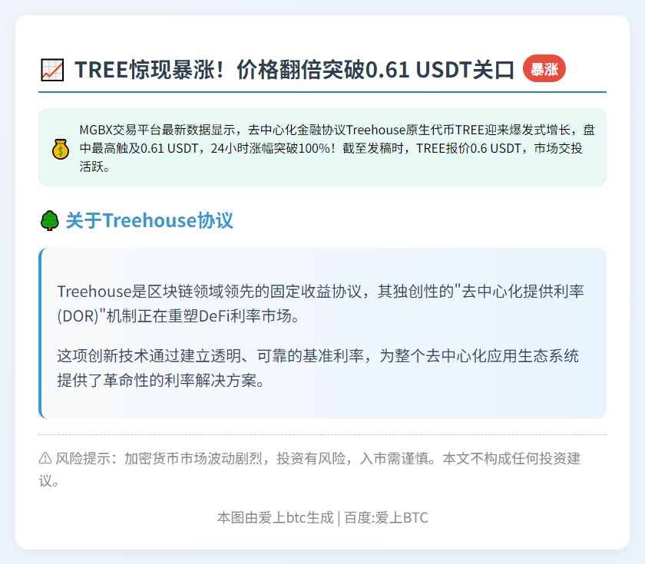The height and width of the screenshot is (564, 645).
Task: Click the blue vertical bar of the quote box
Action: click(40, 333)
